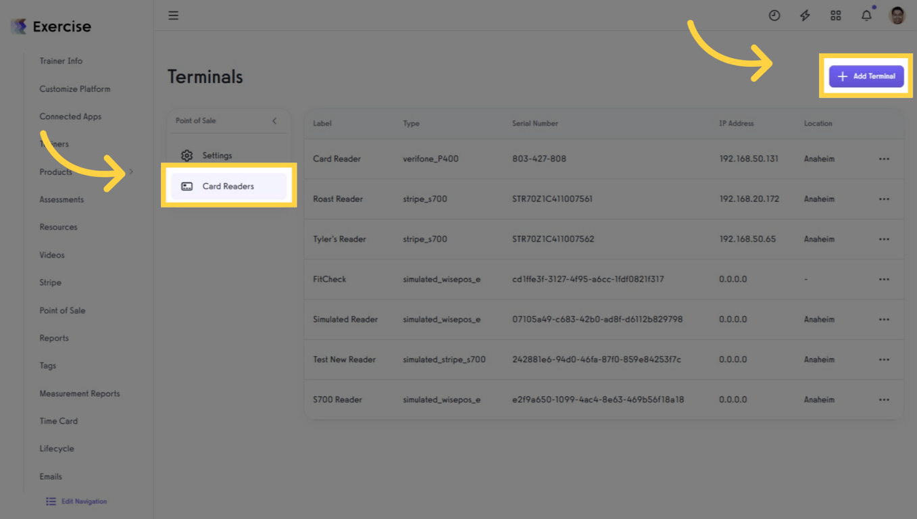This screenshot has height=519, width=917.
Task: Select the Tyler's Reader label
Action: point(339,239)
